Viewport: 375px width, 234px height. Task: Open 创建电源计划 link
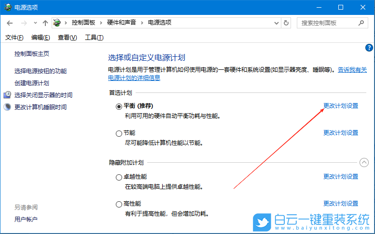(x=32, y=83)
